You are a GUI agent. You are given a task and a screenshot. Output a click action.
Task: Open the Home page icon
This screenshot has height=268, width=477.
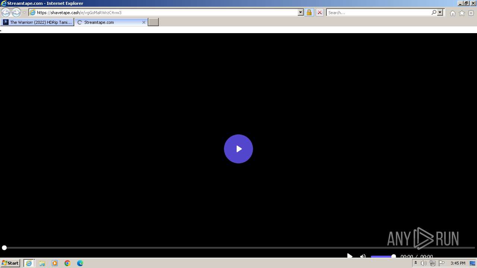click(x=452, y=13)
